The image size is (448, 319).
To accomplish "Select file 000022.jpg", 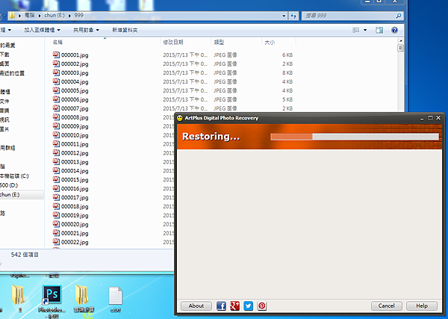I will click(x=75, y=242).
